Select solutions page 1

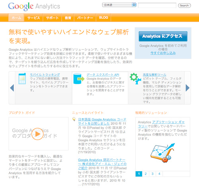(139, 174)
